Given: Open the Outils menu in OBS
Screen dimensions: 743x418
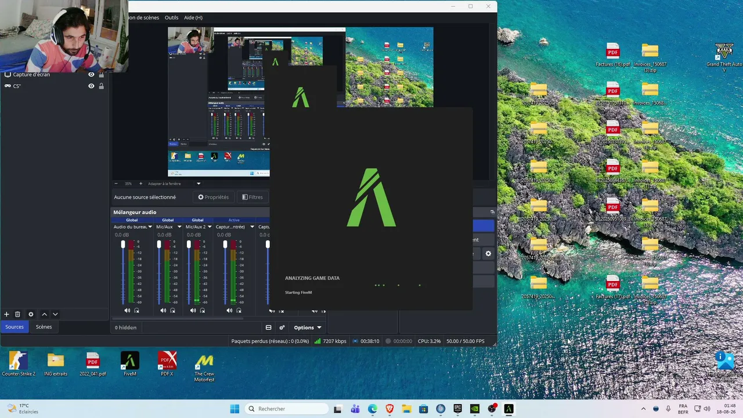Looking at the screenshot, I should click(x=171, y=17).
